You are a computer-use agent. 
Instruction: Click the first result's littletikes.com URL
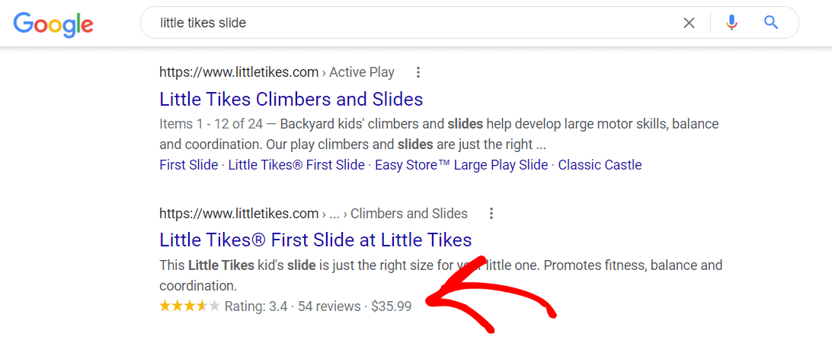[238, 73]
